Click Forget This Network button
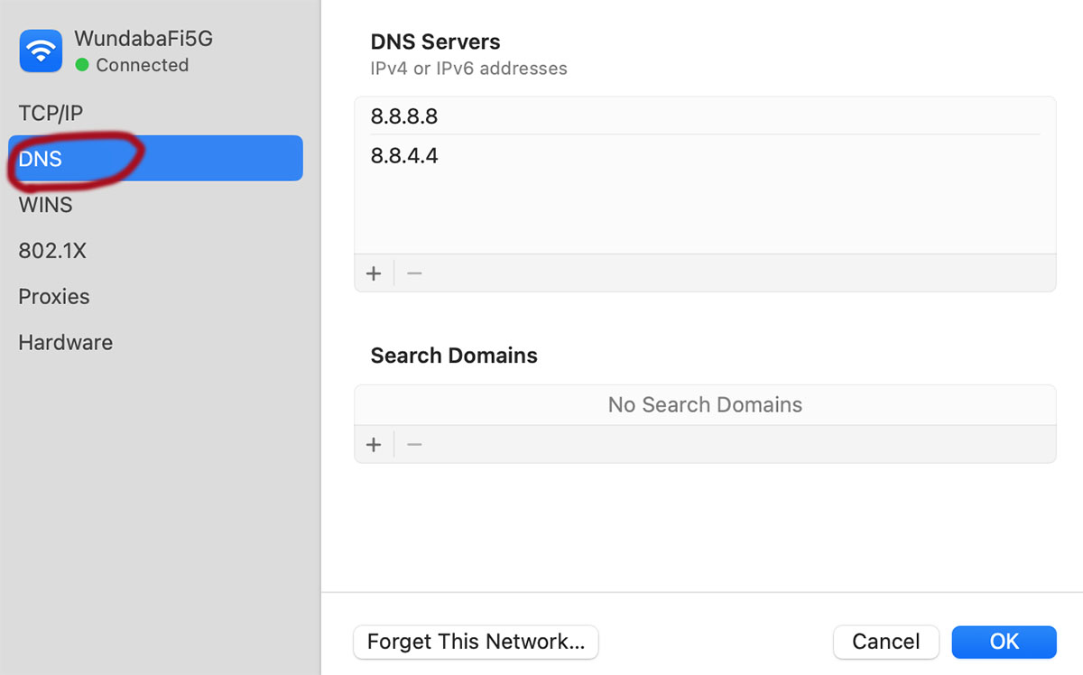Viewport: 1083px width, 675px height. tap(476, 642)
